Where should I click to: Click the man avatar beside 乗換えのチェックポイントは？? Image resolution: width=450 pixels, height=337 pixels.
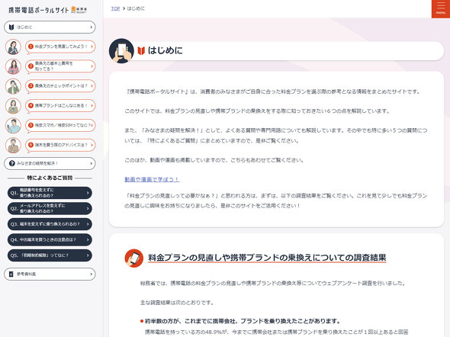coord(13,86)
